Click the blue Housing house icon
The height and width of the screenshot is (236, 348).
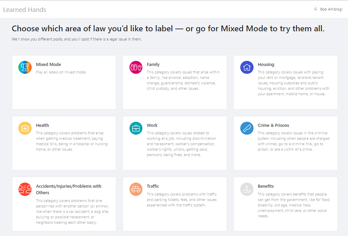[x=247, y=67]
